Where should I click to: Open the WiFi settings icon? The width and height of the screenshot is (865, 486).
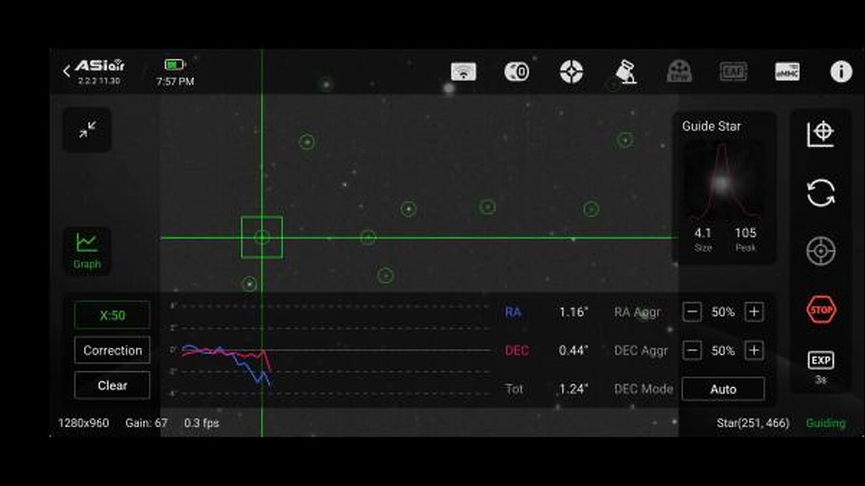(x=463, y=72)
